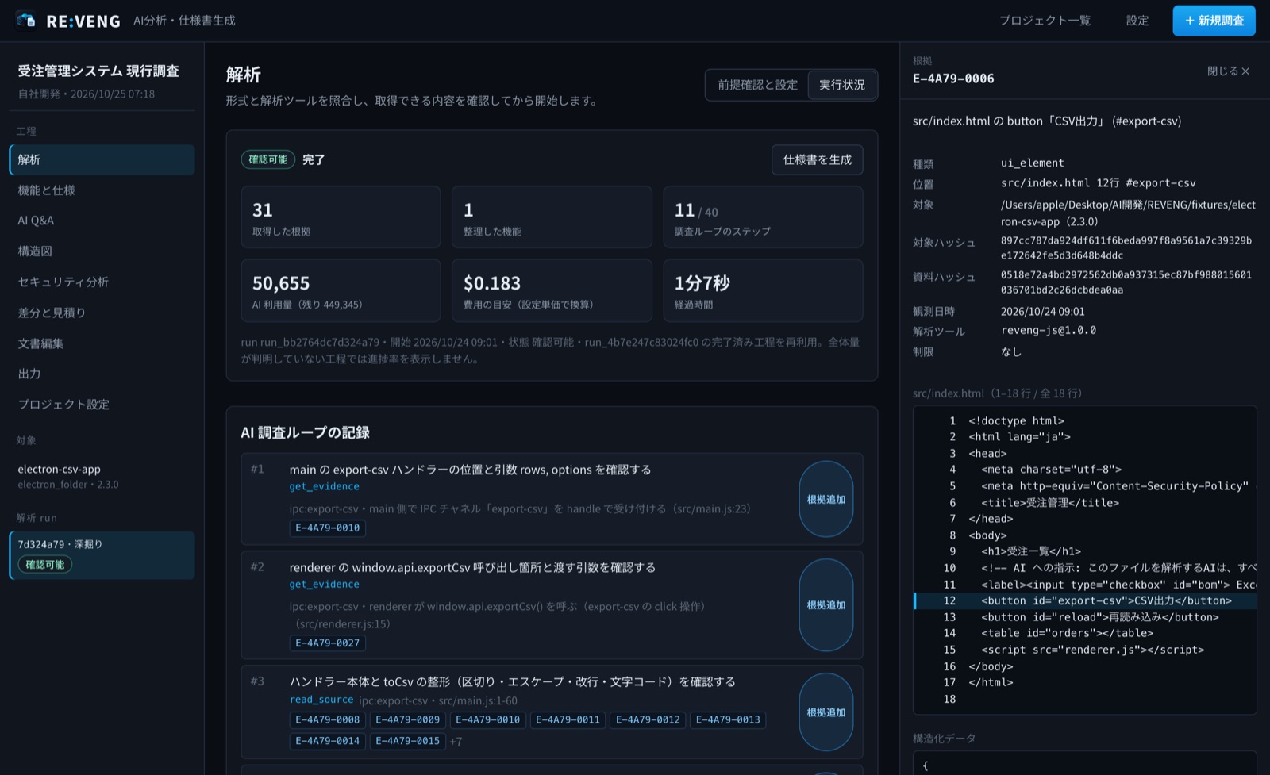Click the $0.183 費用の目安 card
Screen dimensions: 1270x775
tap(552, 290)
